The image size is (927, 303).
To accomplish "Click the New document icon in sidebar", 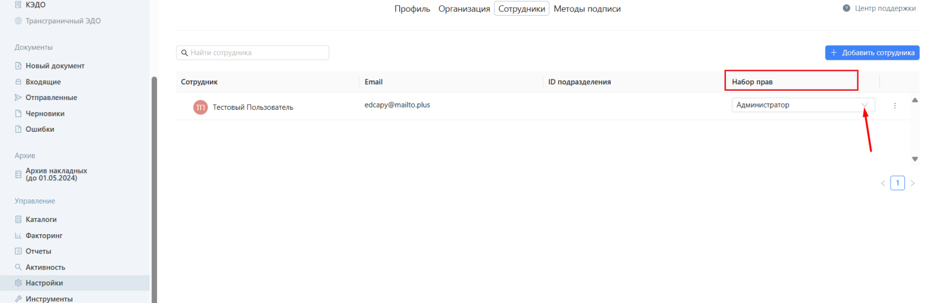I will (18, 66).
